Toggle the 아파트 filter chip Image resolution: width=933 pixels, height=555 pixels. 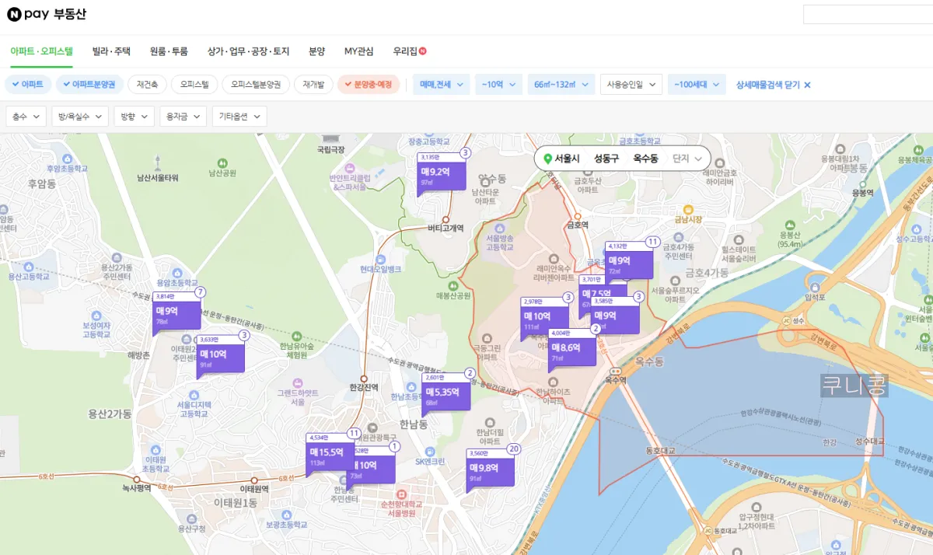[x=28, y=84]
